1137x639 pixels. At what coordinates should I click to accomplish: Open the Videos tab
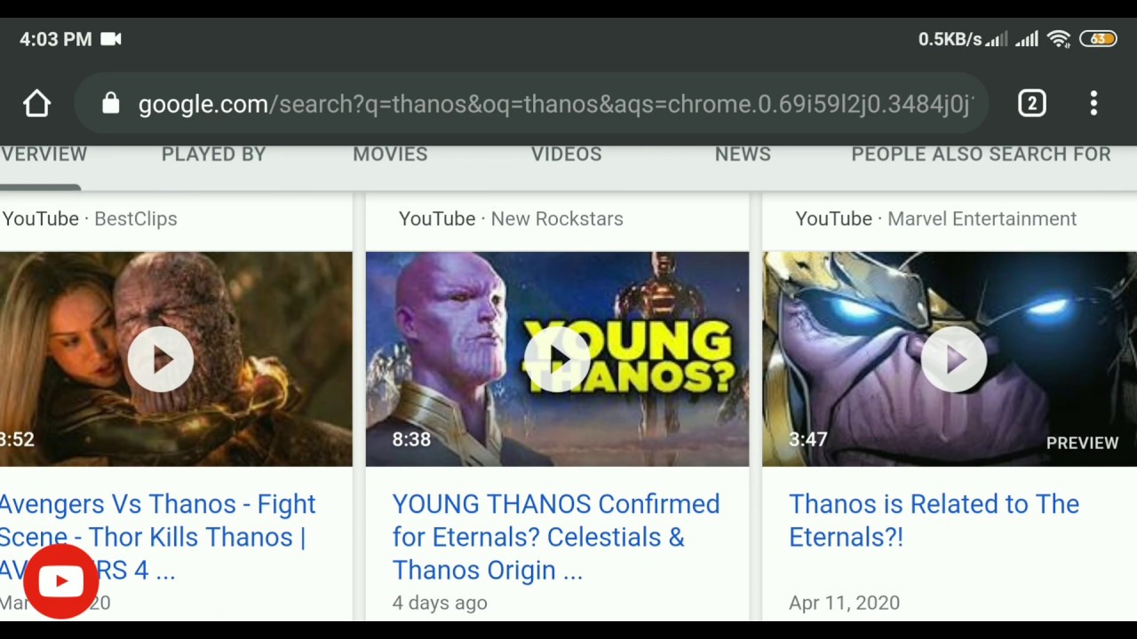pyautogui.click(x=567, y=154)
